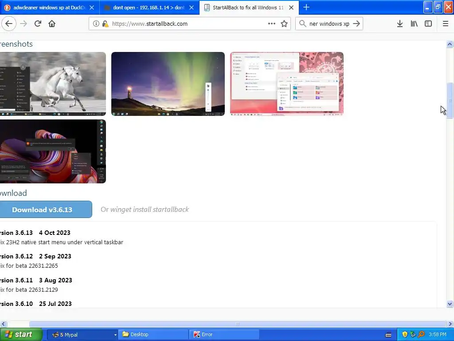Image resolution: width=454 pixels, height=341 pixels.
Task: Click the 3:58 PM system clock
Action: [438, 335]
